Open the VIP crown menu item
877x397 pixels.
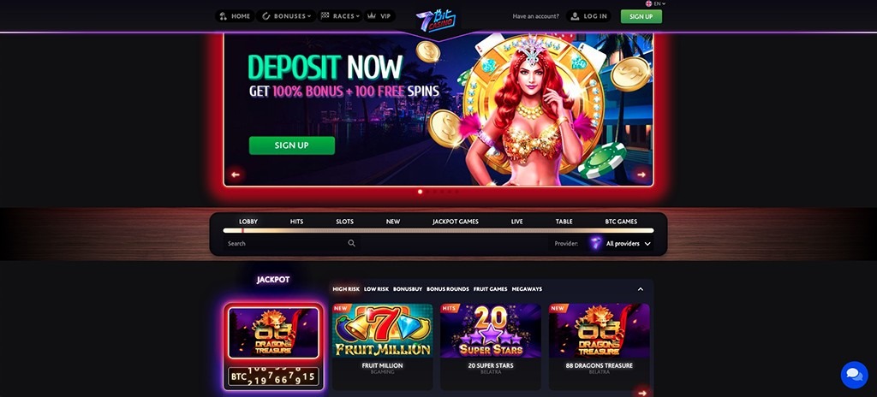tap(379, 16)
